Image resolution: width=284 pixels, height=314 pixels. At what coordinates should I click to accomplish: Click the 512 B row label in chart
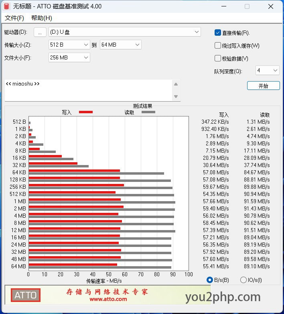(x=19, y=122)
